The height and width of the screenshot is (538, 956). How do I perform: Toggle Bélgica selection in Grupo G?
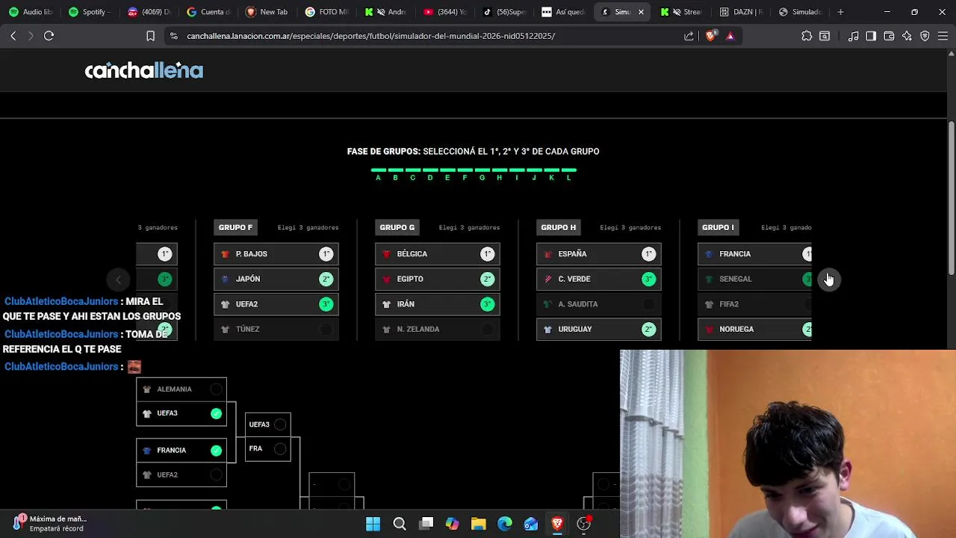tap(437, 254)
